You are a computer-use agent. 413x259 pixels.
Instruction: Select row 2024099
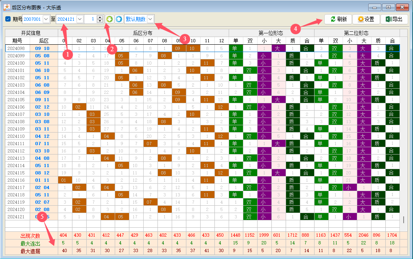coord(202,56)
